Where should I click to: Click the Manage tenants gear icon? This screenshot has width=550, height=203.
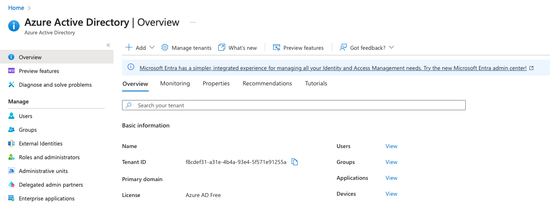(x=165, y=48)
